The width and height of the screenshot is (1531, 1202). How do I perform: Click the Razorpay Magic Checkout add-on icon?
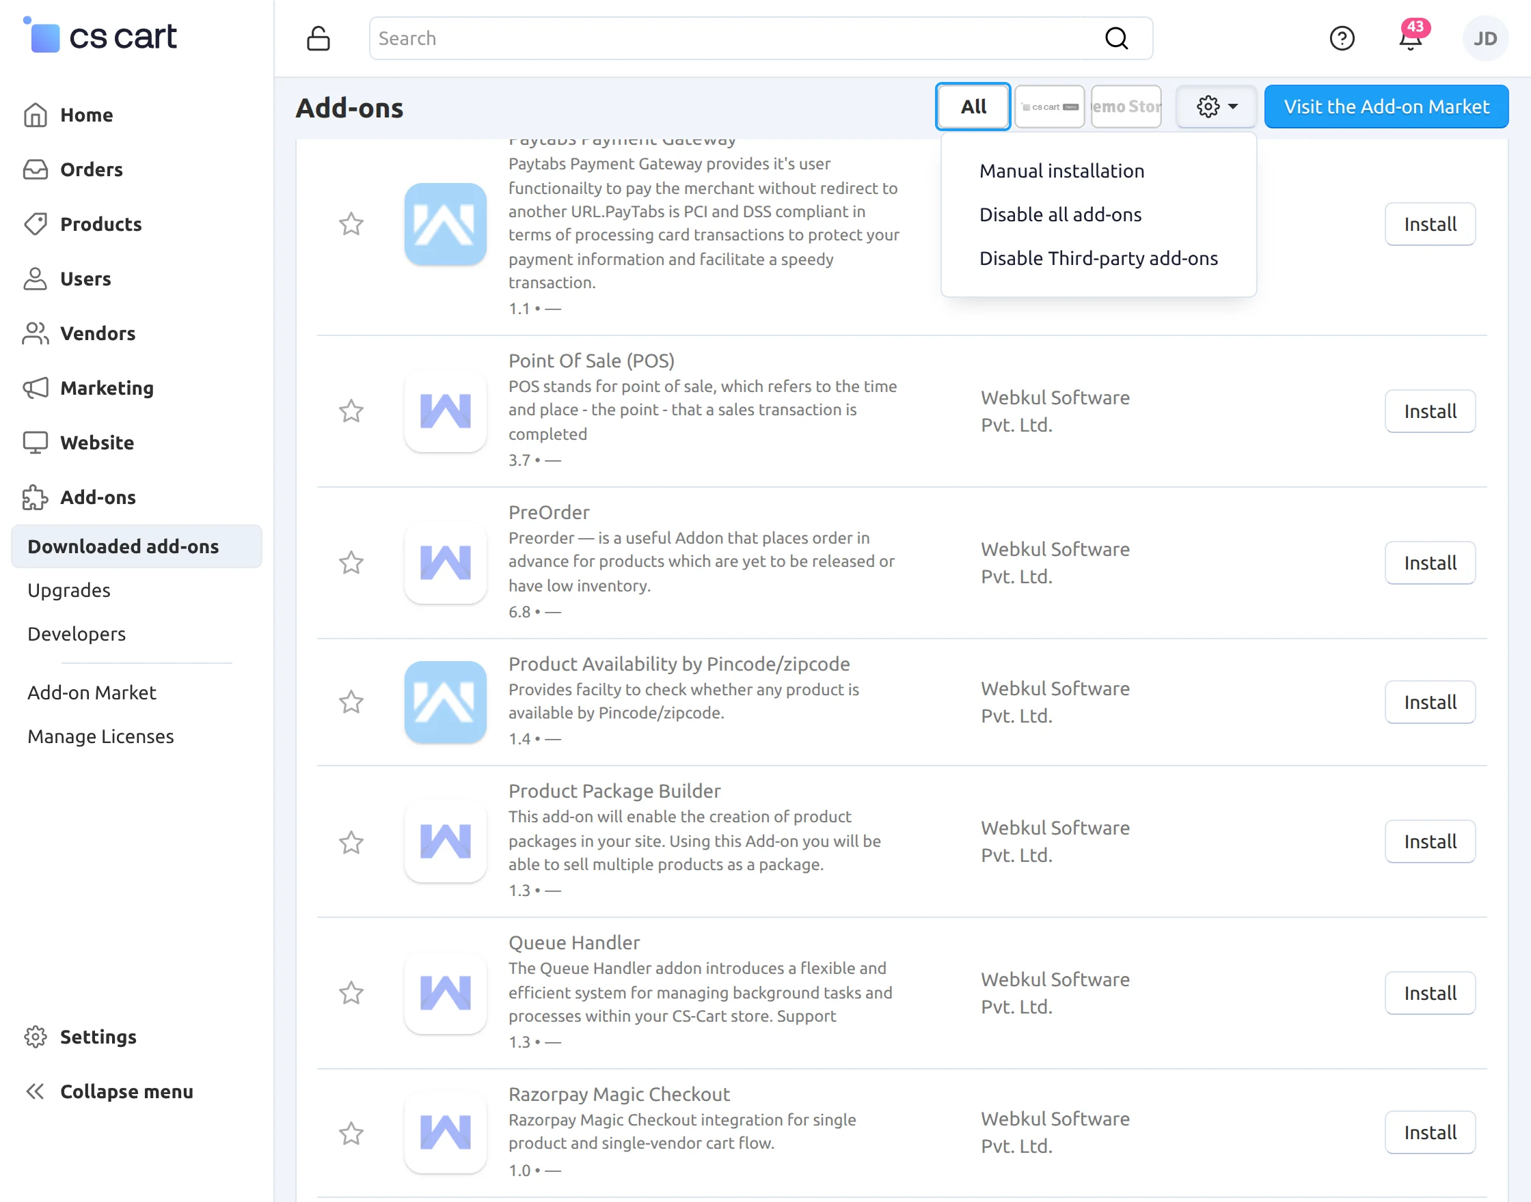click(x=446, y=1132)
